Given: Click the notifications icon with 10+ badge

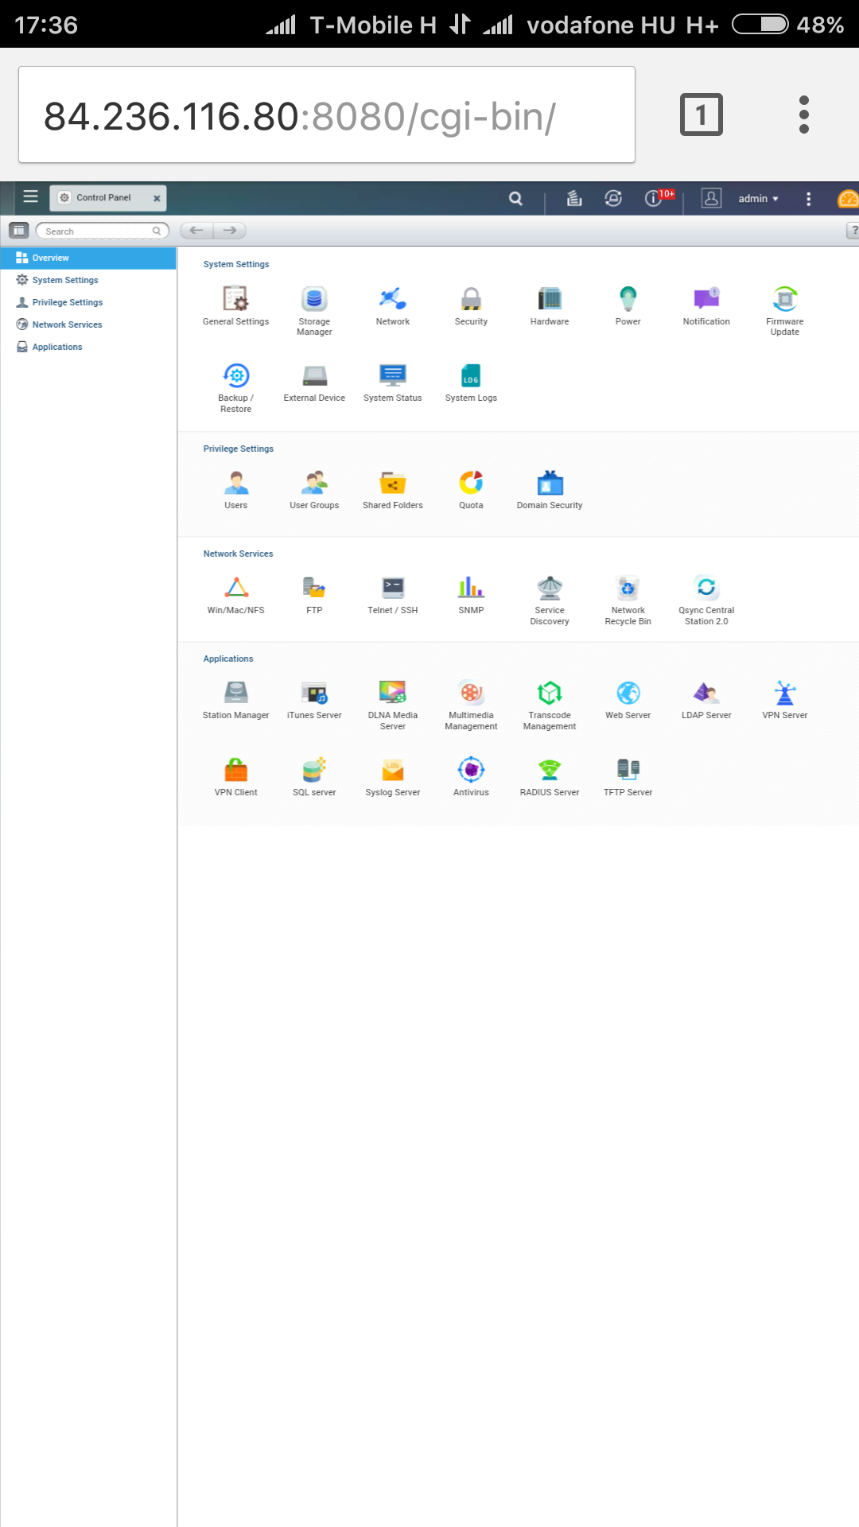Looking at the screenshot, I should point(655,198).
